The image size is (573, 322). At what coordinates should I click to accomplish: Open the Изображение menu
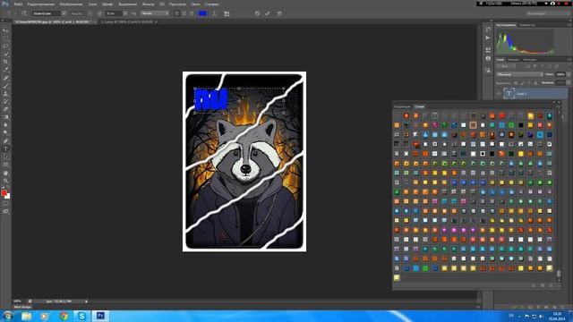(x=72, y=4)
